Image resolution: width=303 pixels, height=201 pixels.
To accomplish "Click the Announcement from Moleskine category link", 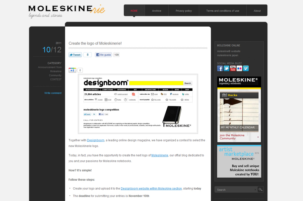I will (50, 69).
